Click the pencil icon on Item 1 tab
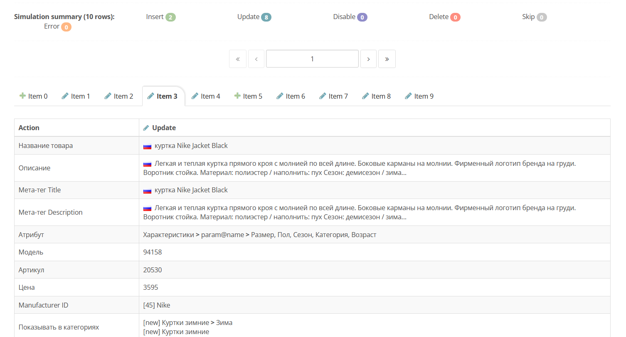The height and width of the screenshot is (337, 626). coord(65,96)
